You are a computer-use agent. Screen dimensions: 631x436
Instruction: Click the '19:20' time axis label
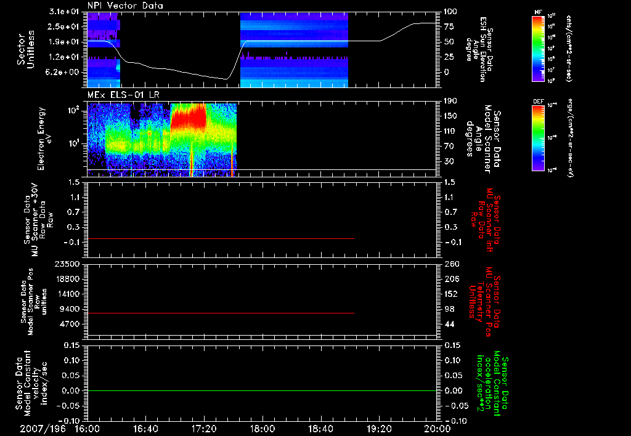pos(379,429)
